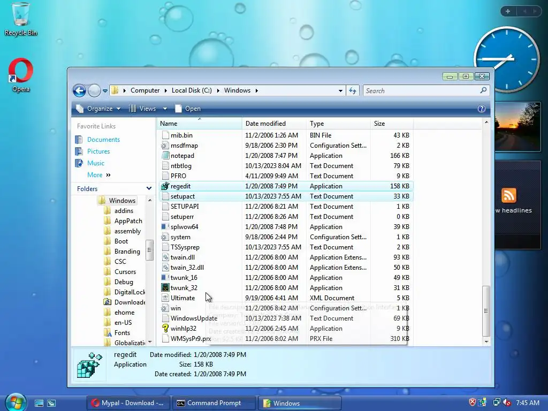The image size is (548, 411).
Task: Sort by the Type column header
Action: (338, 124)
